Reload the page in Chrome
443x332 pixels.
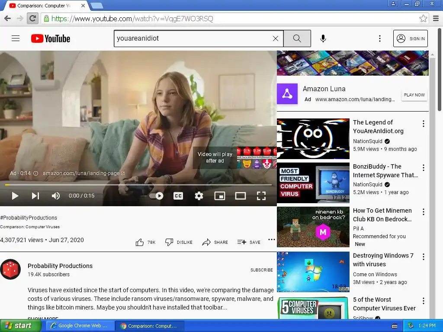32,19
